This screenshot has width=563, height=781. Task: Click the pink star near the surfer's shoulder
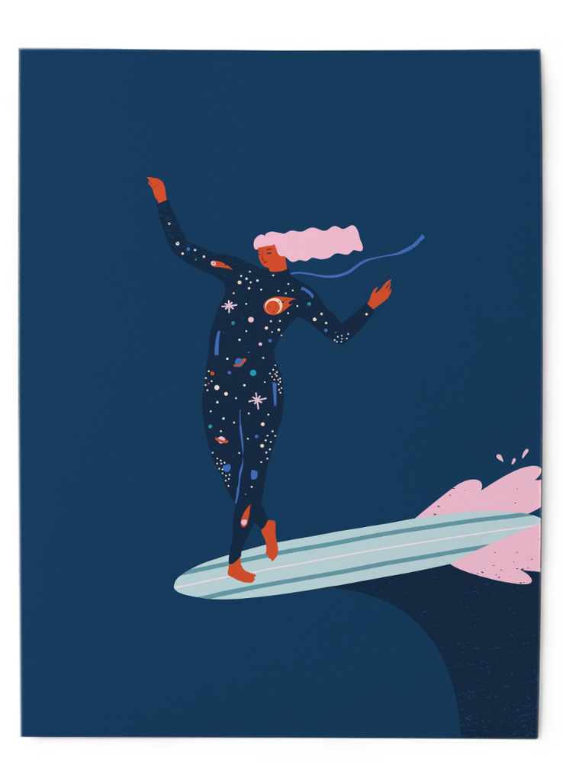pyautogui.click(x=229, y=306)
